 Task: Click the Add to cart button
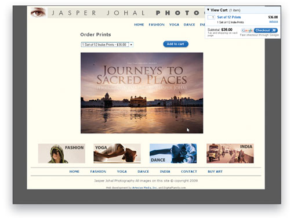[x=176, y=44]
